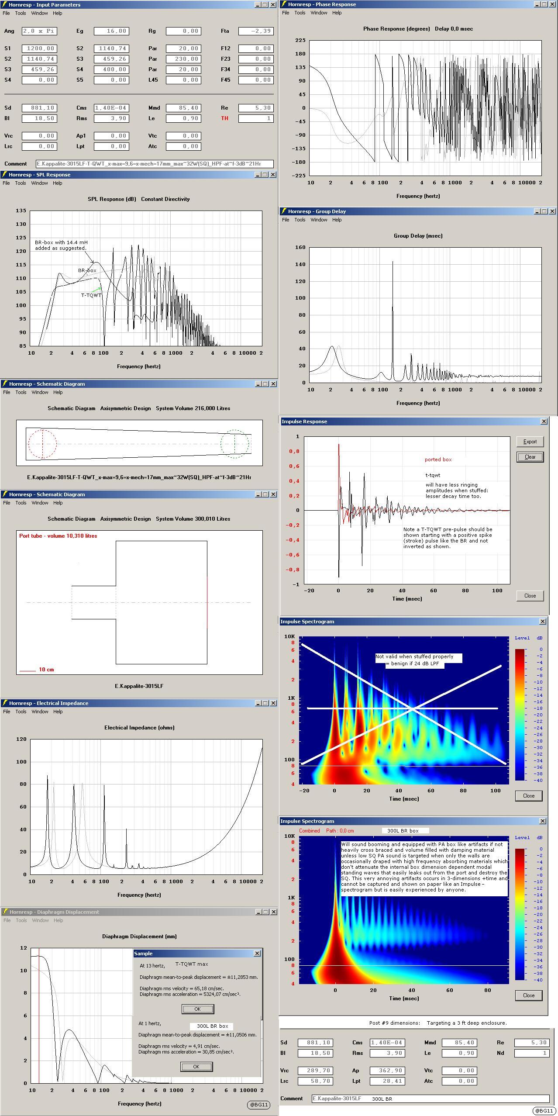Click the green dashed circle in schematic

tap(234, 444)
